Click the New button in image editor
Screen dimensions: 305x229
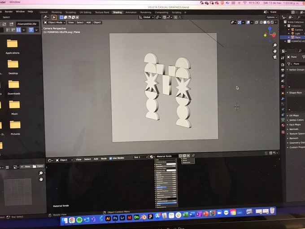pyautogui.click(x=26, y=167)
